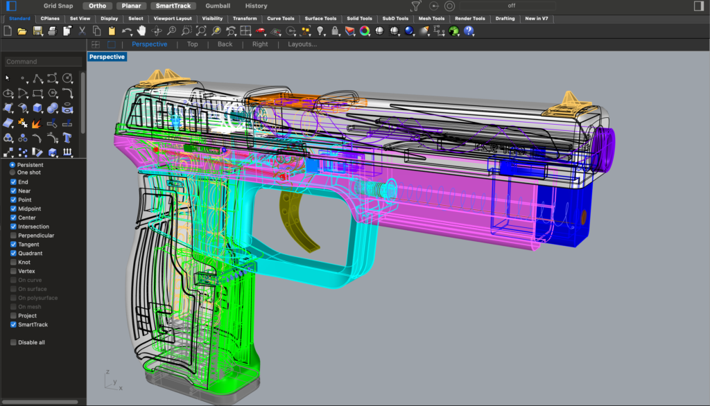The image size is (710, 406).
Task: Open the color wheel icon in toolbar
Action: 364,31
